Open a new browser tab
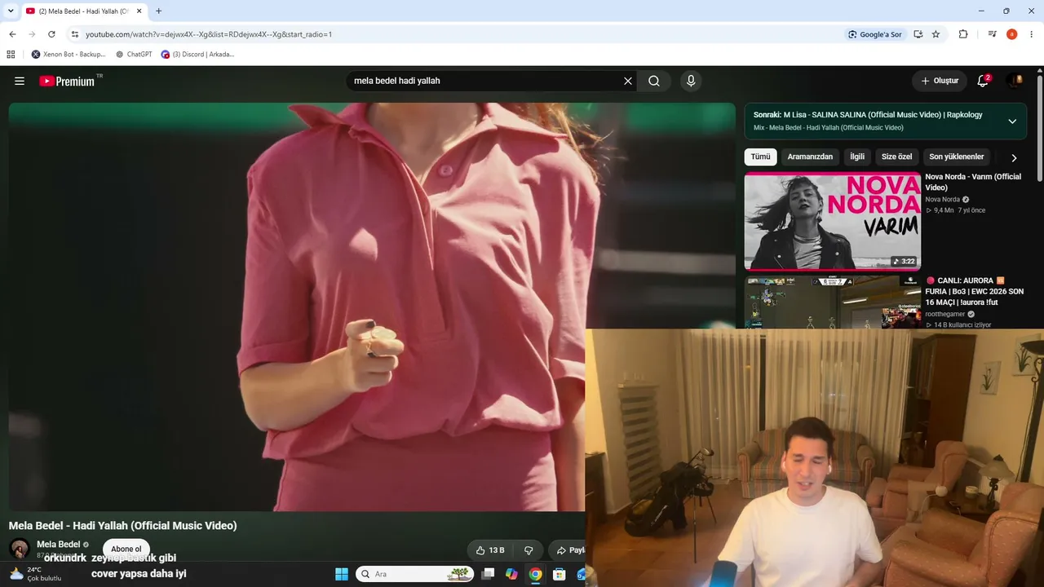1044x587 pixels. (x=158, y=11)
